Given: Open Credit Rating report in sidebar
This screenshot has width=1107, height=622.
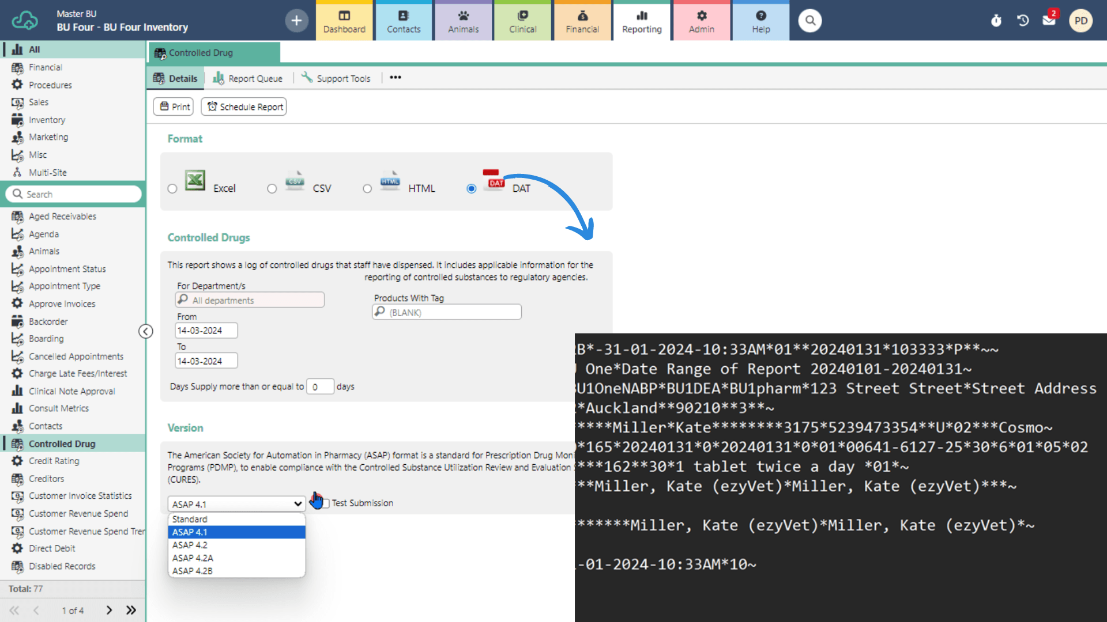Looking at the screenshot, I should (54, 461).
